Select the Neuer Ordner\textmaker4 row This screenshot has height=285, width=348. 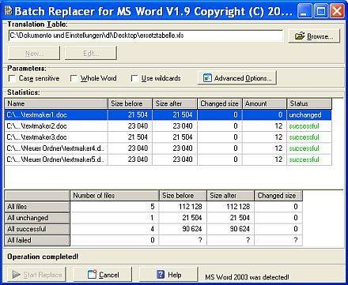click(x=168, y=148)
